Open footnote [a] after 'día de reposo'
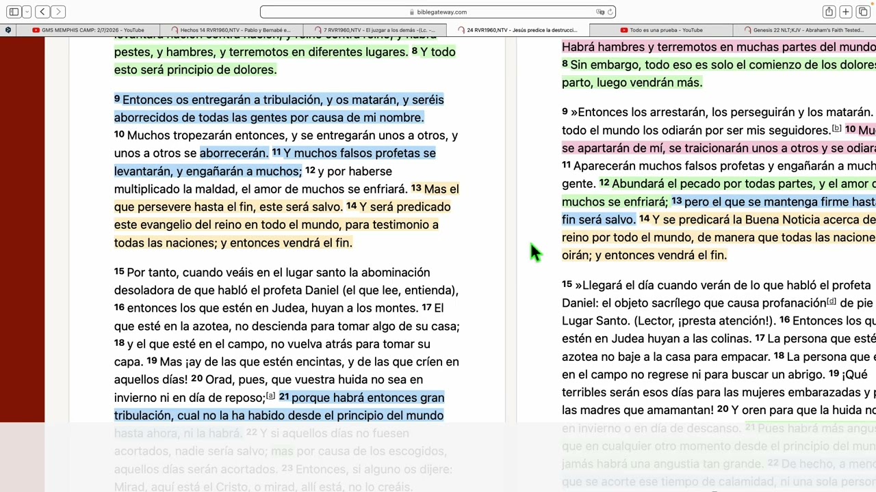 [270, 396]
